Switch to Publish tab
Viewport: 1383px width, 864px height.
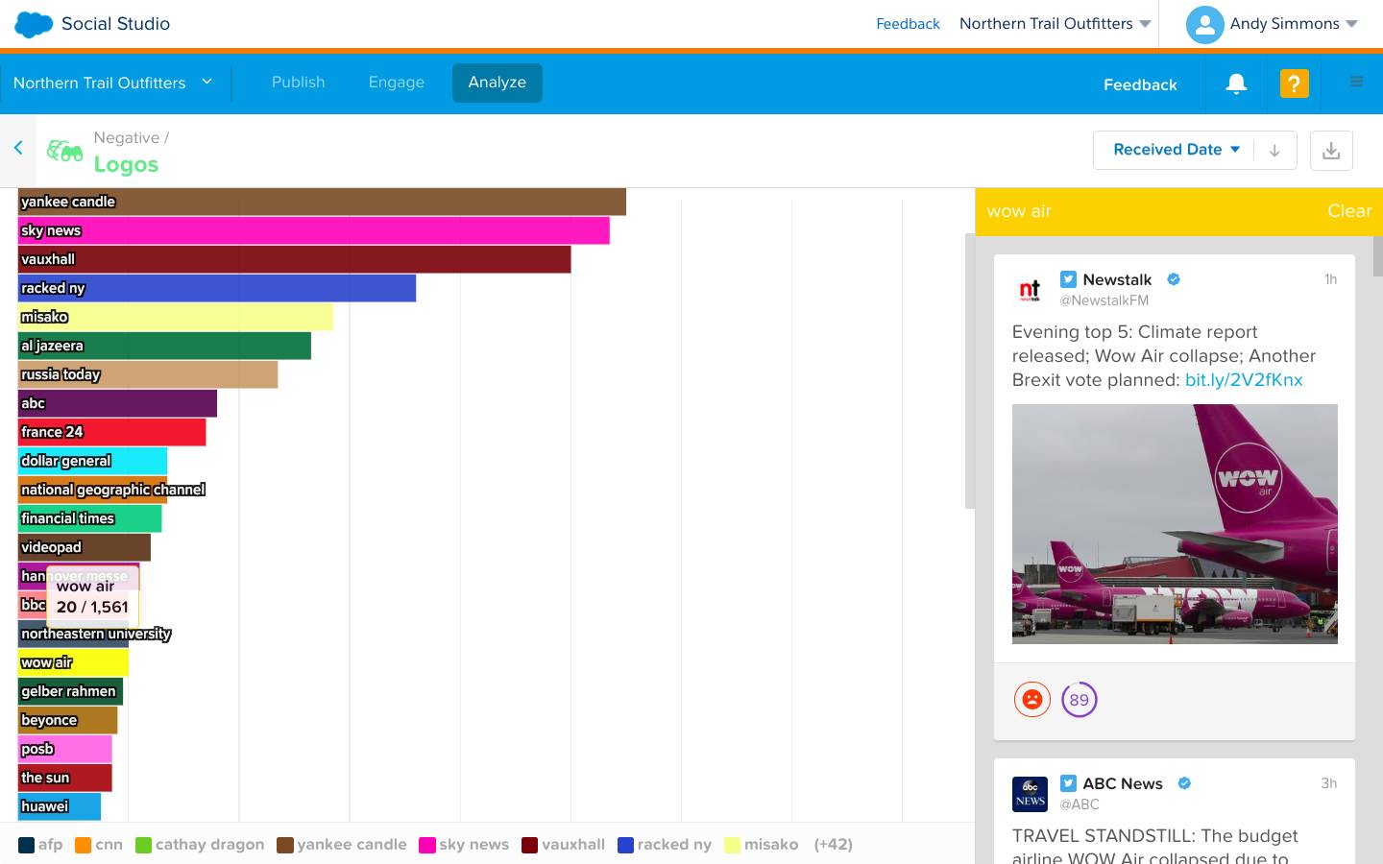[x=298, y=83]
